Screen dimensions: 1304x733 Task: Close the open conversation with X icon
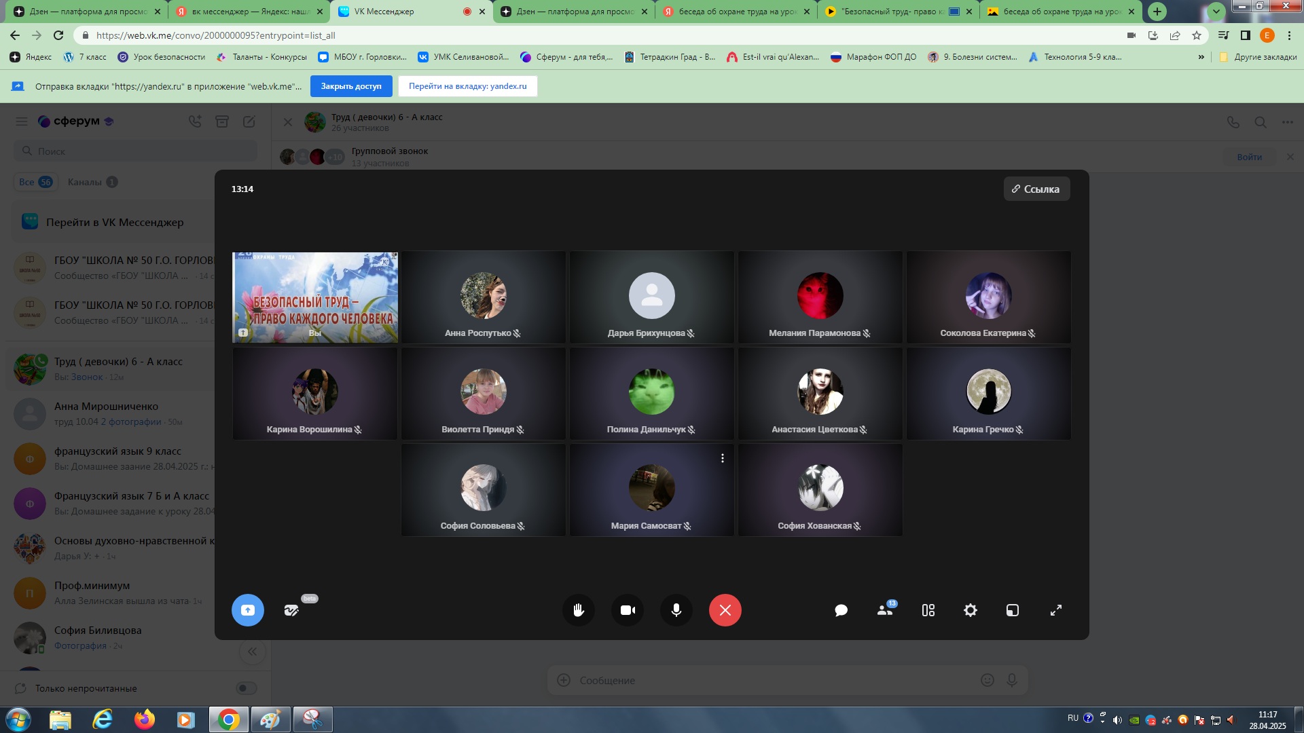288,122
